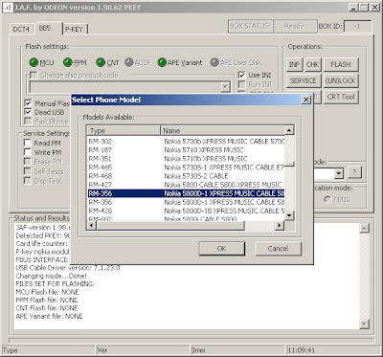
Task: Click model list vertical scrollbar thumb
Action: pos(289,165)
